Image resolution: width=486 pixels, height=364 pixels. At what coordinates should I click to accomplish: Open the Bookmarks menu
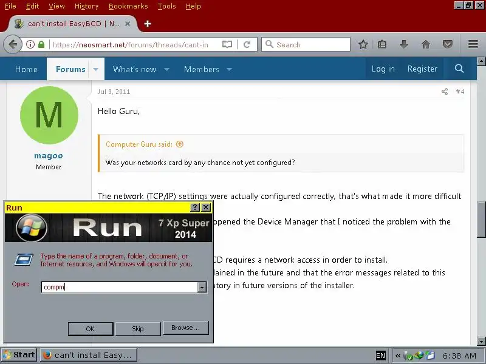[x=128, y=6]
